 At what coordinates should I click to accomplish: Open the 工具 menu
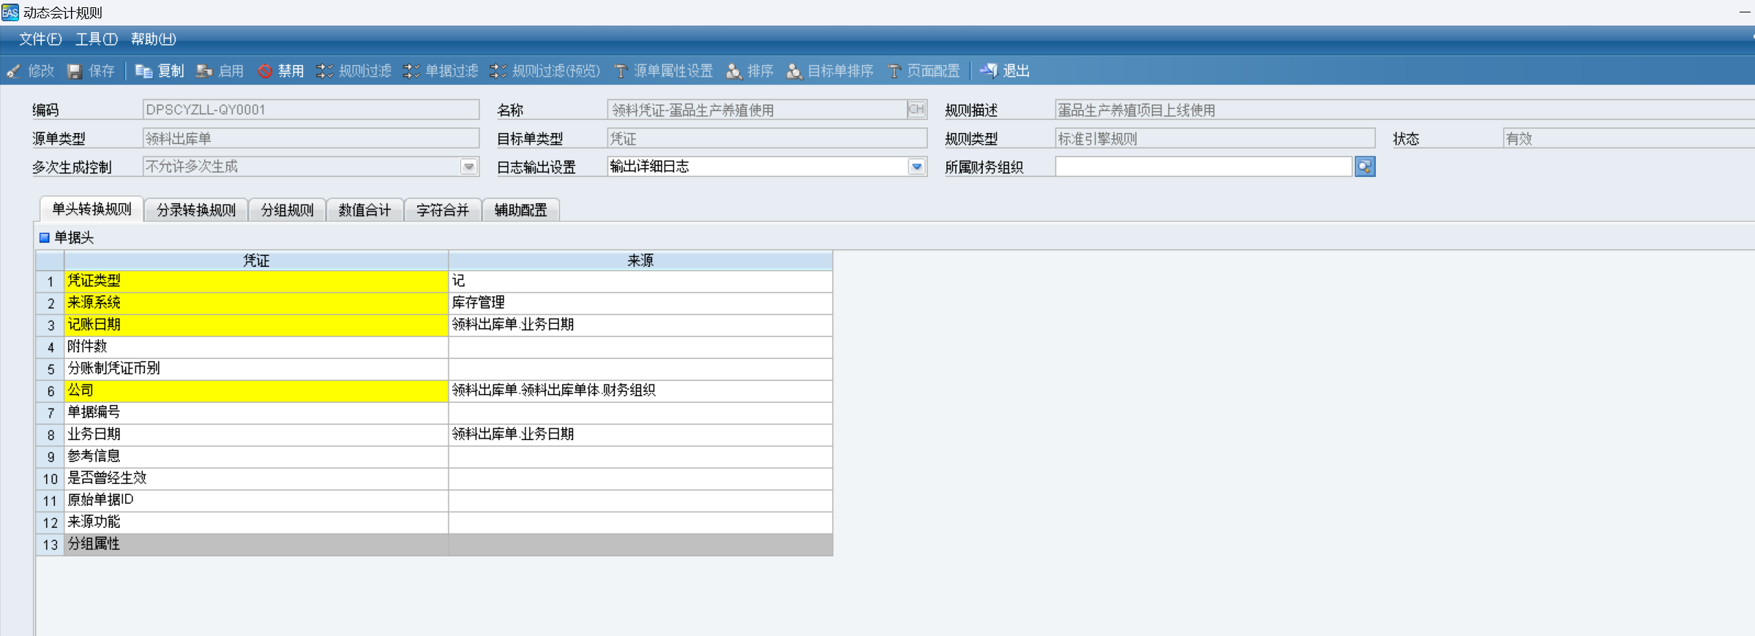click(x=96, y=39)
